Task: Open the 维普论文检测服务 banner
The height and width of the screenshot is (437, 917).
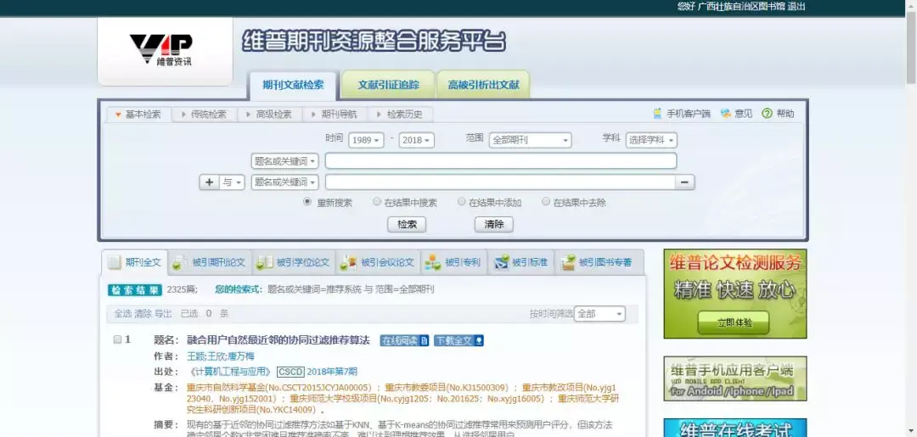Action: [x=735, y=294]
